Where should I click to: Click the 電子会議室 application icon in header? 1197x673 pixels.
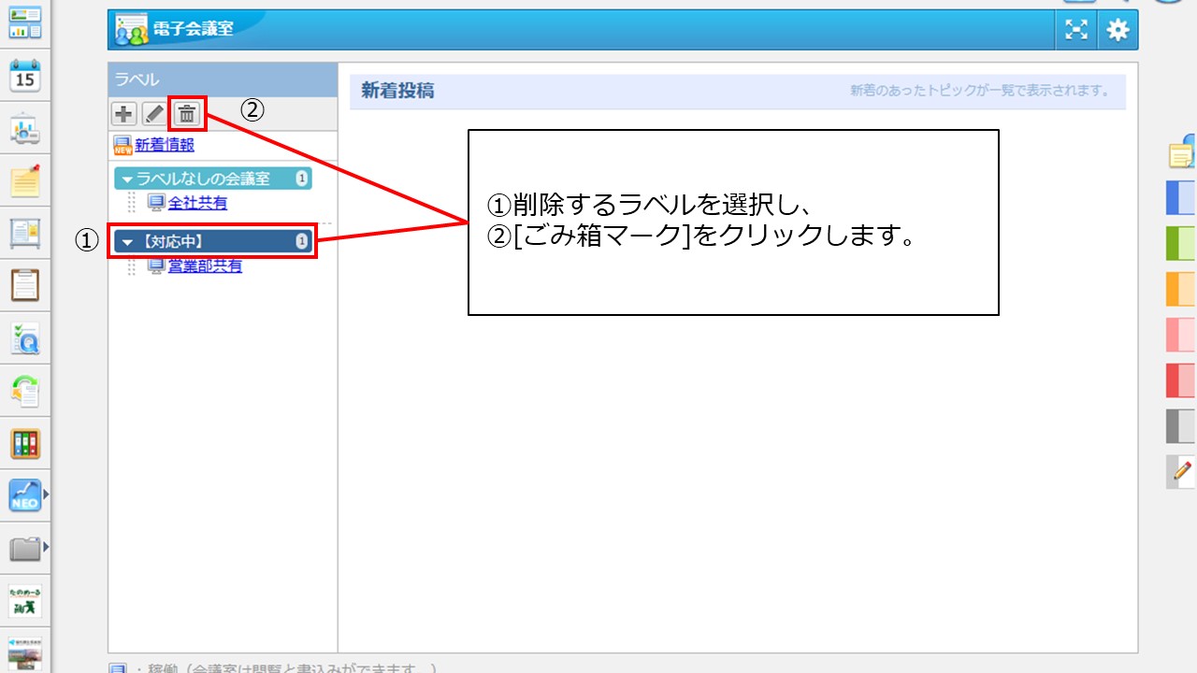pos(132,30)
